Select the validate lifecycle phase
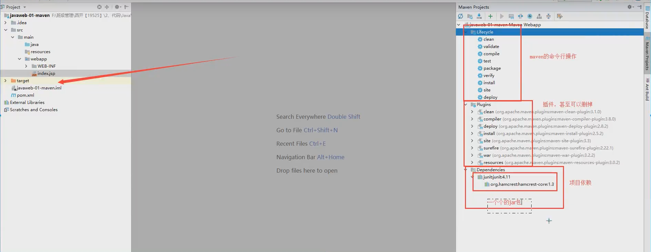The height and width of the screenshot is (252, 651). pyautogui.click(x=491, y=47)
